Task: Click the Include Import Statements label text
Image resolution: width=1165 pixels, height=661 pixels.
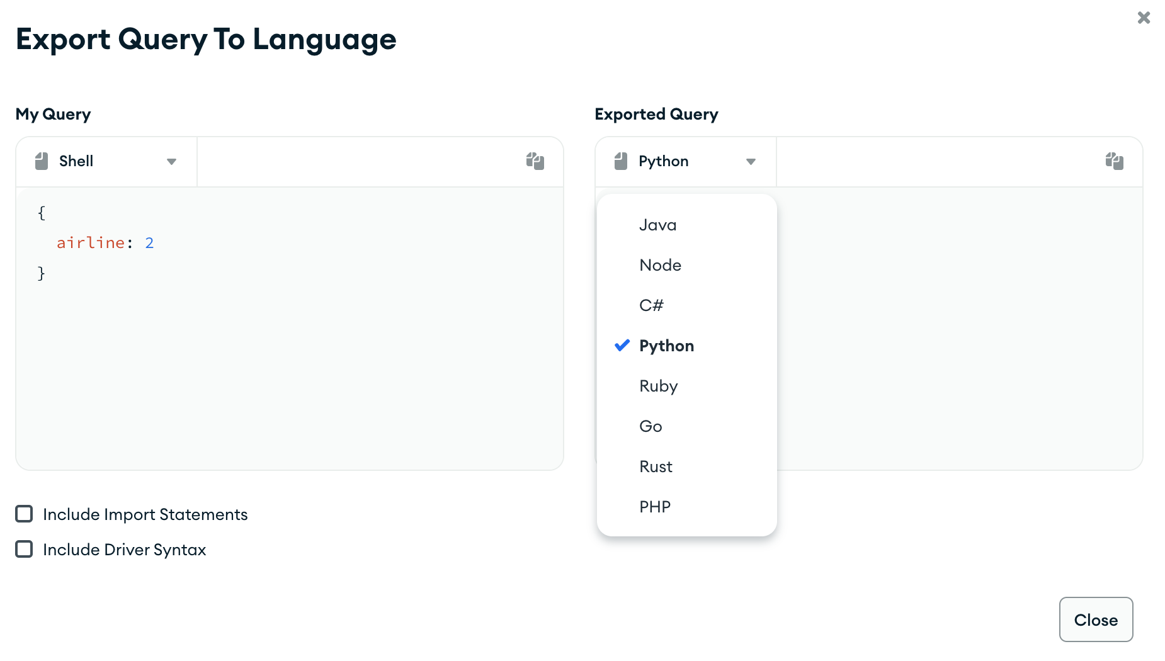Action: [145, 514]
